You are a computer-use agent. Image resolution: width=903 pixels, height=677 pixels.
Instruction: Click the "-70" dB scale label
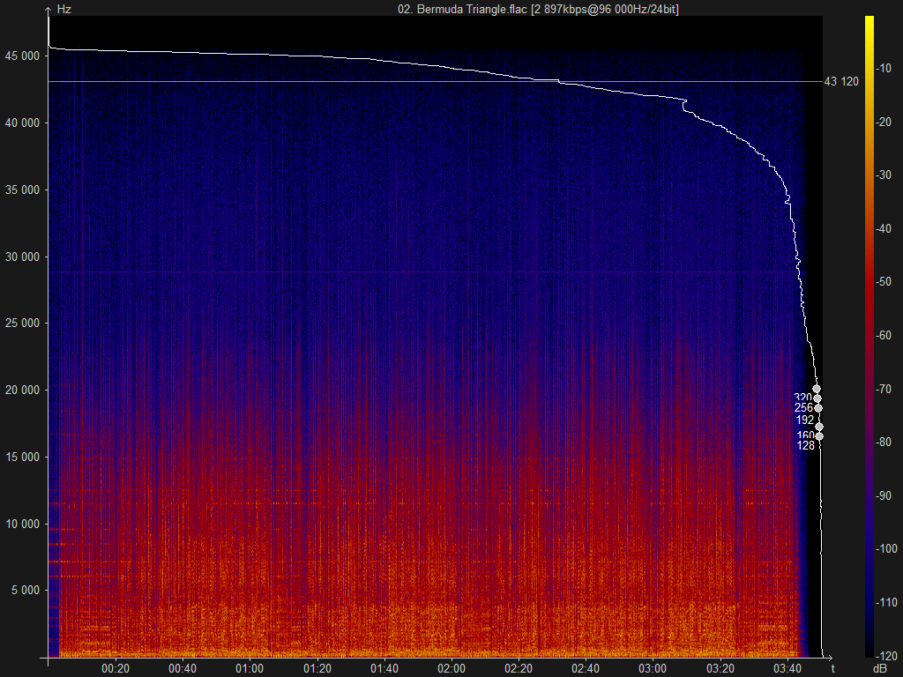click(x=884, y=389)
